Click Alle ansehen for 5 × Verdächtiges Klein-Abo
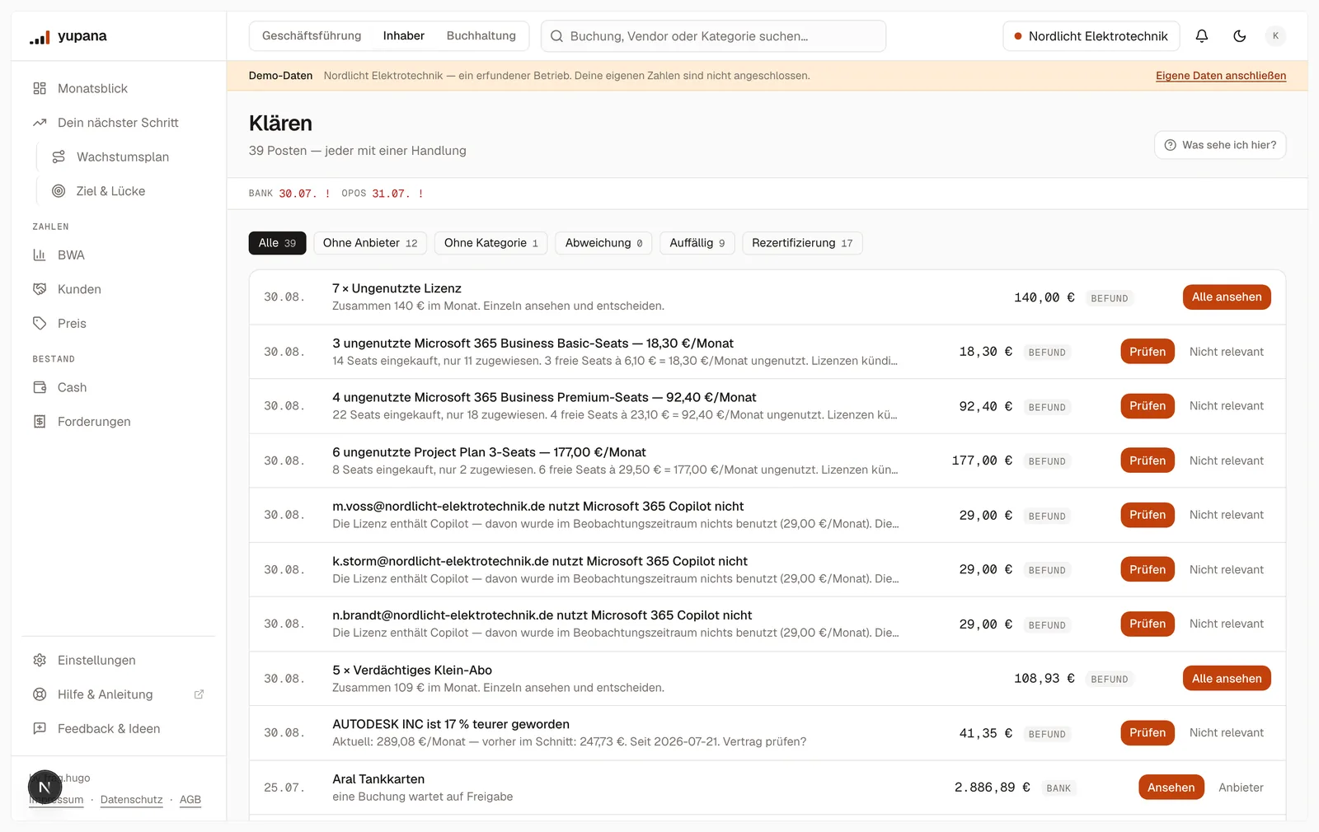Screen dimensions: 1319x832 [x=1227, y=679]
